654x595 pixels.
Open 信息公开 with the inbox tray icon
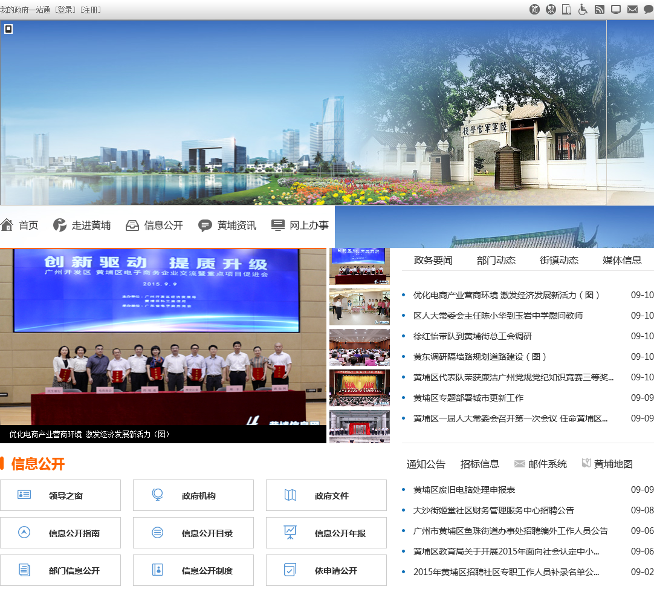[154, 226]
